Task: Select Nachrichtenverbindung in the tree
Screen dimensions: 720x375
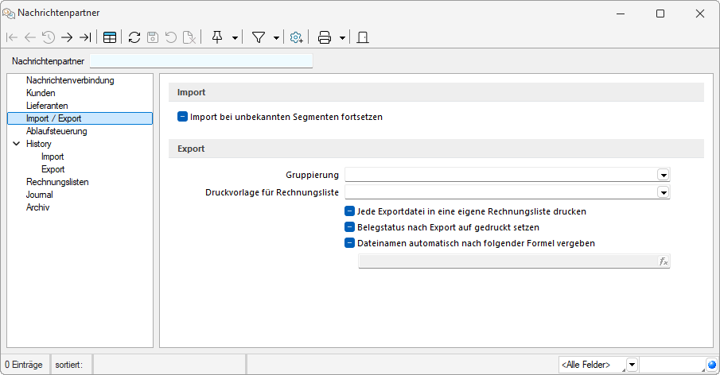Action: (70, 80)
